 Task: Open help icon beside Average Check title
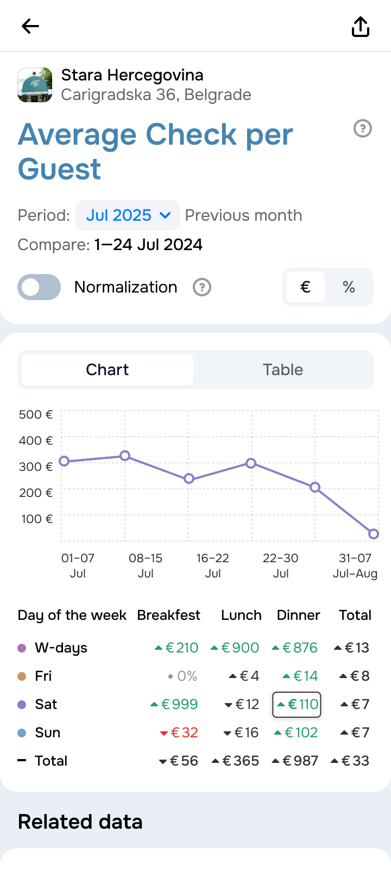coord(363,129)
